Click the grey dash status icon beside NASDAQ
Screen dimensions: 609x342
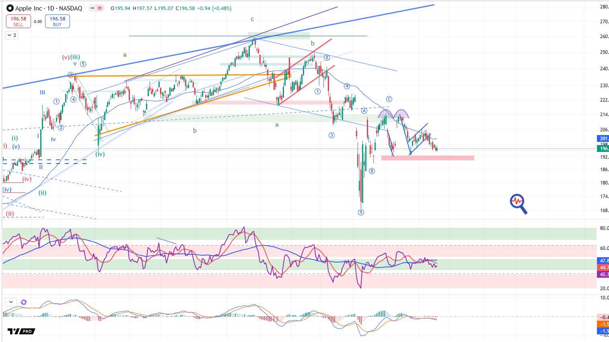(93, 8)
